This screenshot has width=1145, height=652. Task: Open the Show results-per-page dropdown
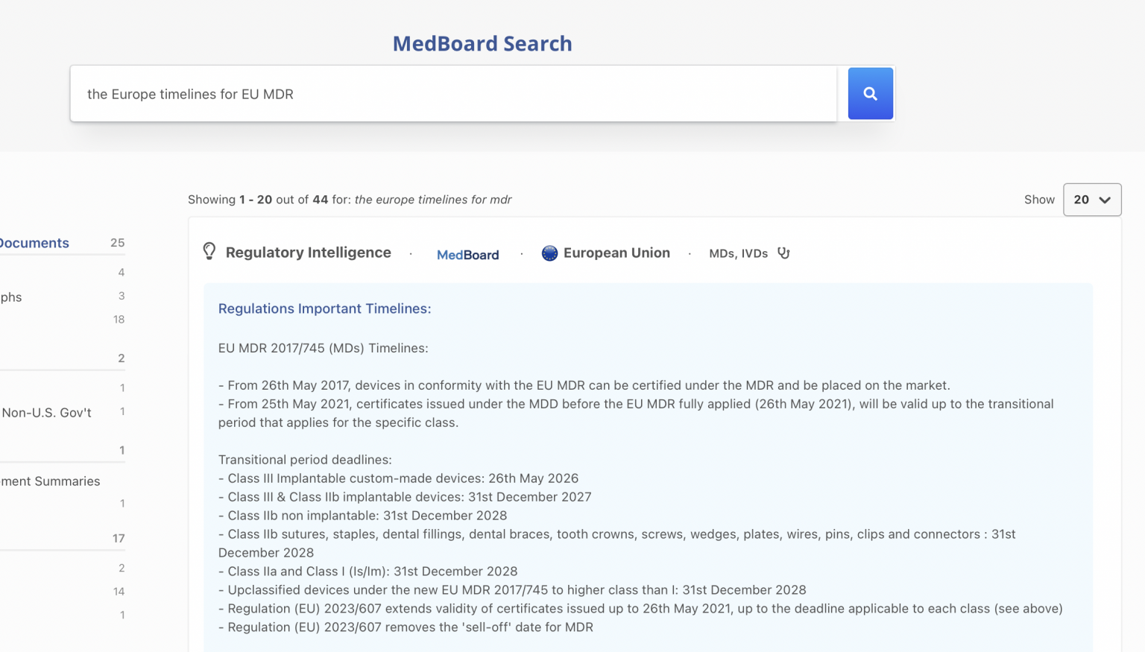pyautogui.click(x=1091, y=200)
